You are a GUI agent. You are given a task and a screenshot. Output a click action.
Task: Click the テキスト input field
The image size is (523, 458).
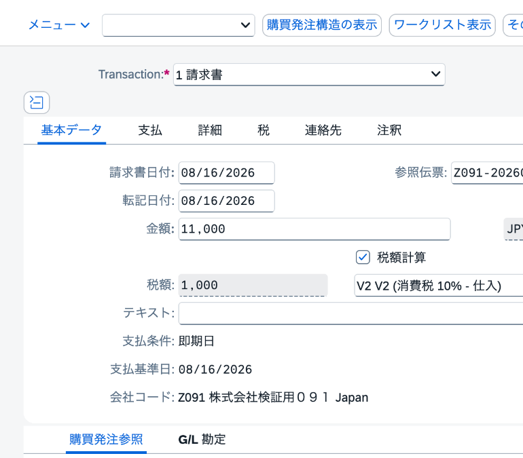[x=351, y=313]
